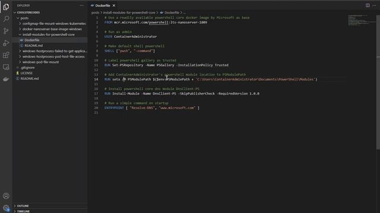This screenshot has height=213, width=380.
Task: Click Explorer more actions ellipsis
Action: click(81, 5)
